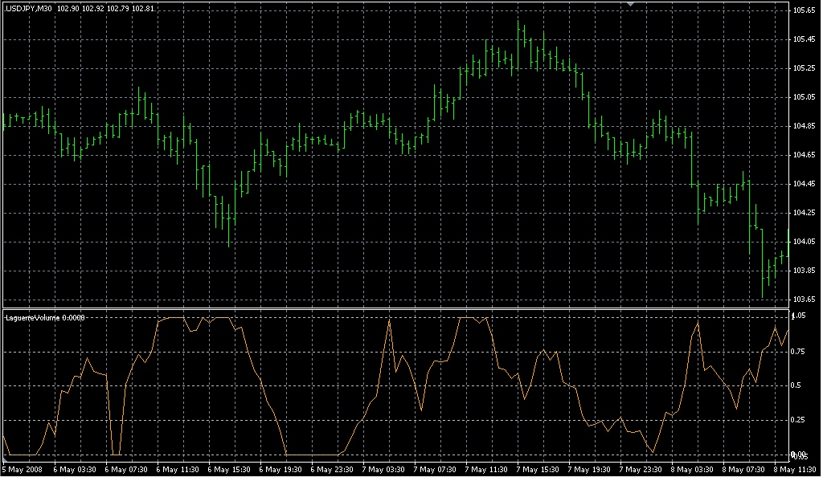
Task: Select the 8 May 03:30 time marker
Action: click(694, 469)
